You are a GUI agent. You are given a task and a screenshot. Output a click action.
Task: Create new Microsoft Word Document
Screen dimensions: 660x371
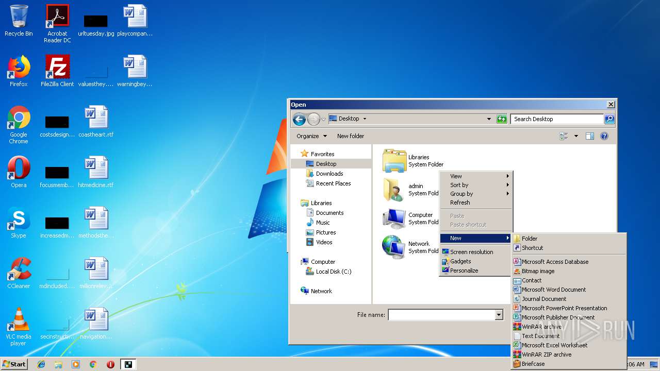click(569, 290)
